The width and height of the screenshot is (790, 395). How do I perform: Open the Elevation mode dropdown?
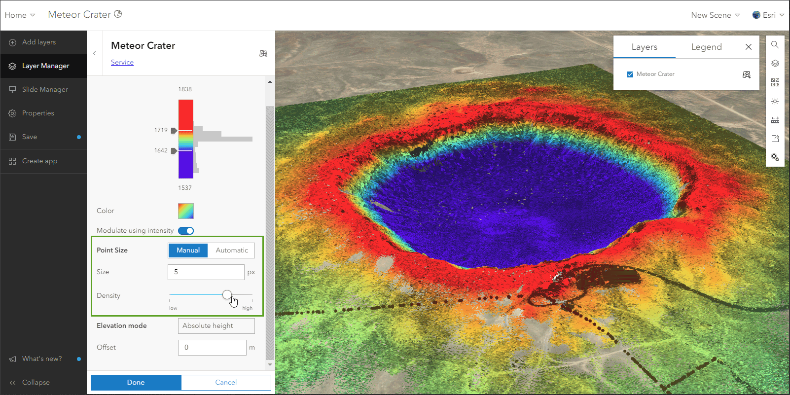click(216, 326)
